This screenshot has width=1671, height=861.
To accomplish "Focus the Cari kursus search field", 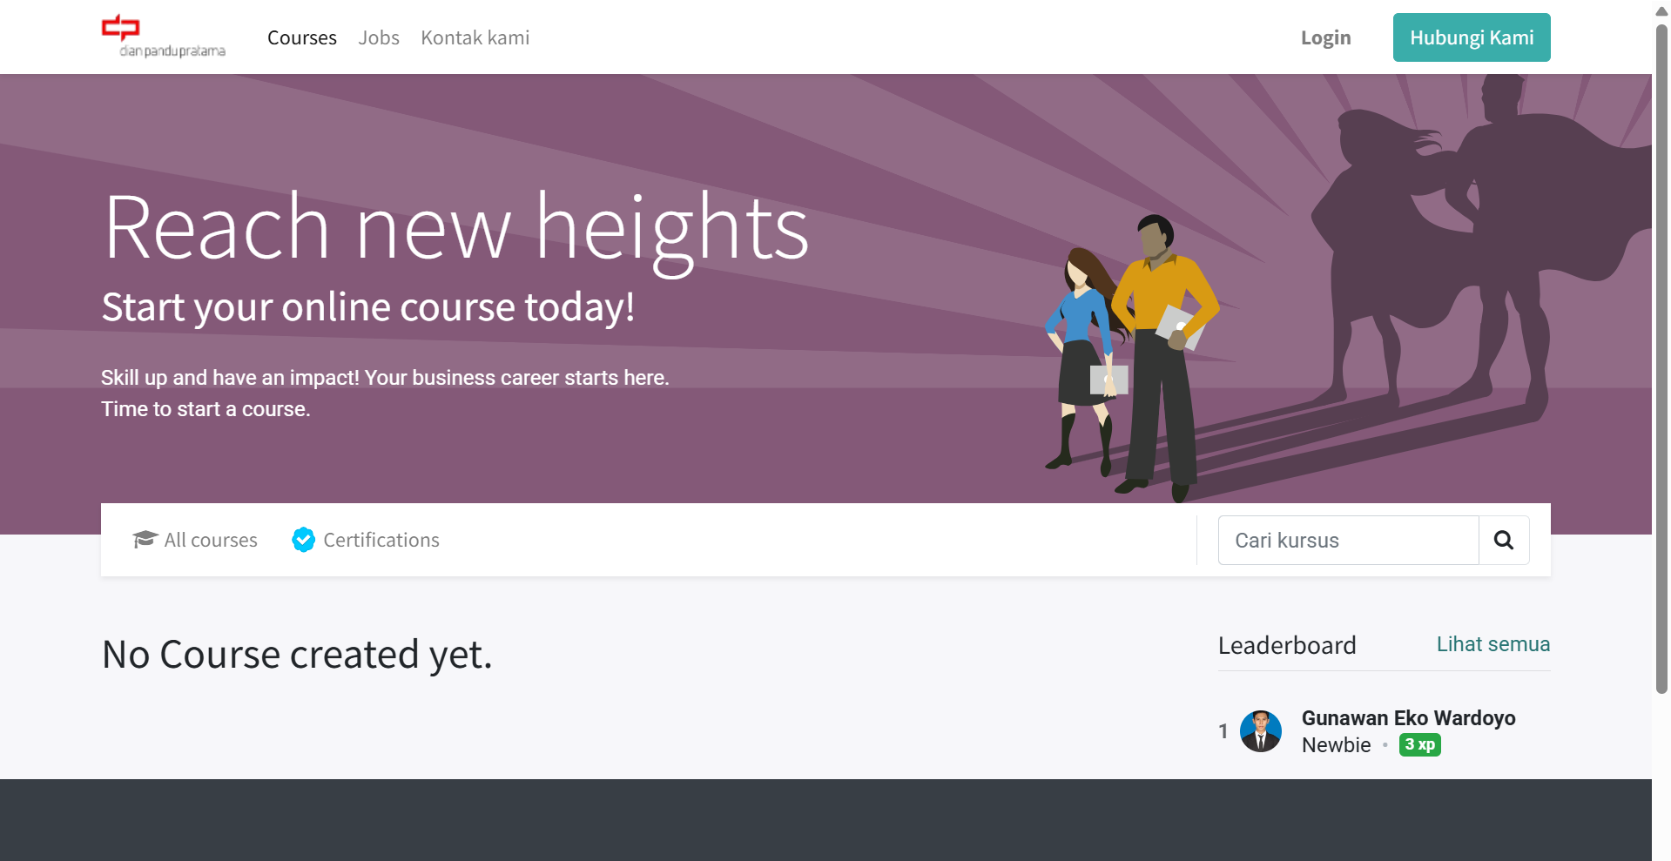I will click(1348, 541).
